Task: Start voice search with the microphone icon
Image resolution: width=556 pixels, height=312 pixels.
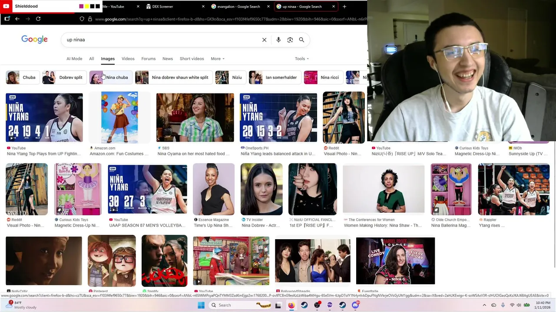Action: point(278,40)
